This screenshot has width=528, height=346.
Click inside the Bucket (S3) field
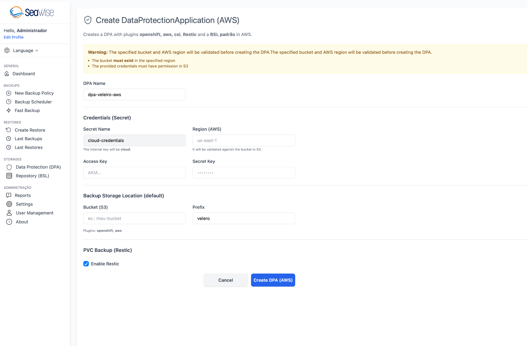134,218
